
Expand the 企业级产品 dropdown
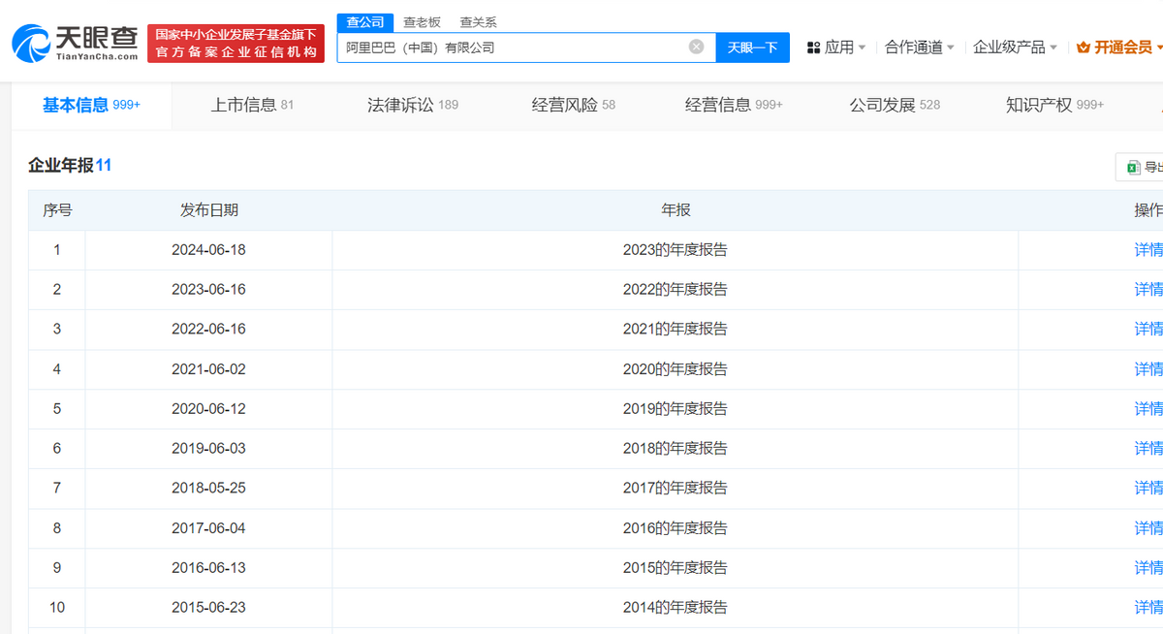click(1015, 48)
